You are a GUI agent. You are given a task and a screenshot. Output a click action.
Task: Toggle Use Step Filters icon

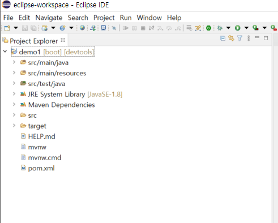click(x=198, y=28)
